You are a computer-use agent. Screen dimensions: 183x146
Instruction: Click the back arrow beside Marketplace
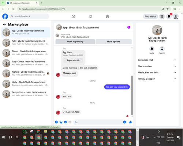point(4,24)
